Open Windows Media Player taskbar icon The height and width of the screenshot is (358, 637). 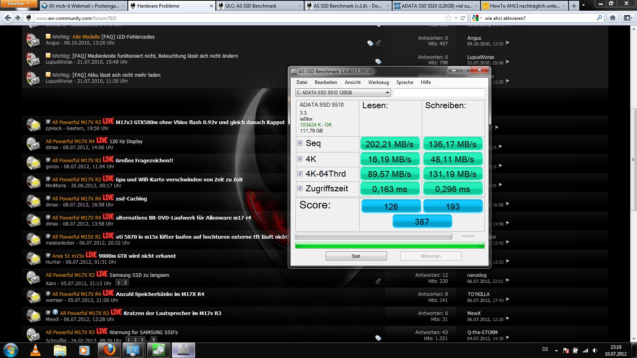coord(84,350)
